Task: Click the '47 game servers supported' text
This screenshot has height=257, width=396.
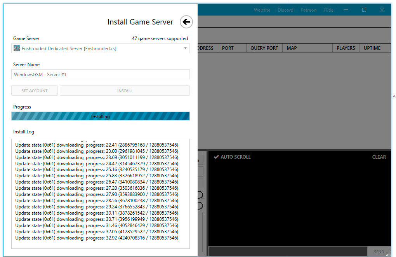Action: tap(160, 38)
